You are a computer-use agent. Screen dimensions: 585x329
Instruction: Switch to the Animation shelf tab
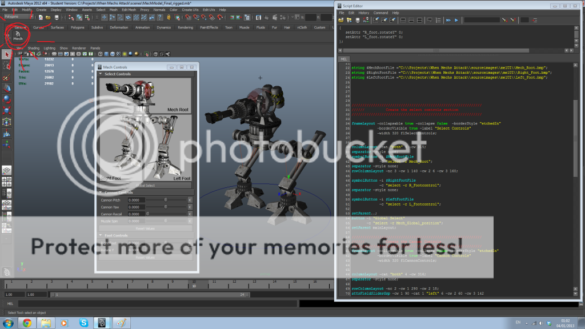click(142, 27)
